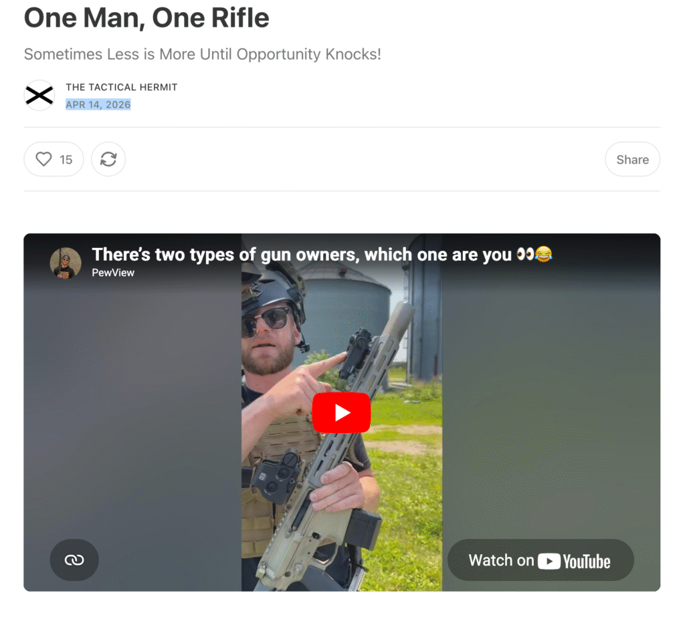This screenshot has width=685, height=619.
Task: Click the laughing emoji in video title
Action: click(543, 253)
